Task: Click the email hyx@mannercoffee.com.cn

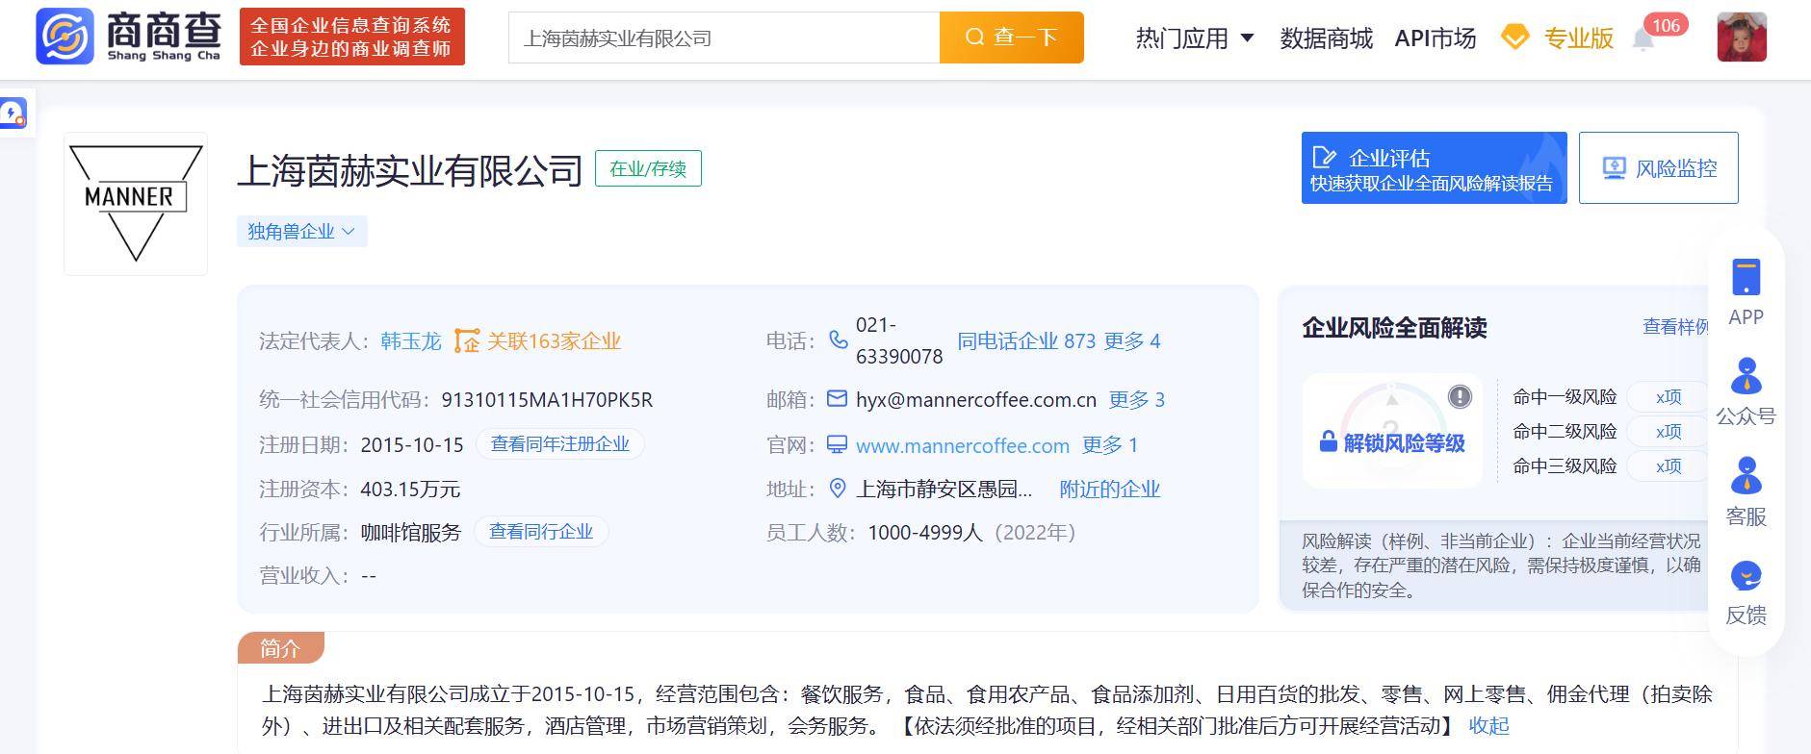Action: 976,399
